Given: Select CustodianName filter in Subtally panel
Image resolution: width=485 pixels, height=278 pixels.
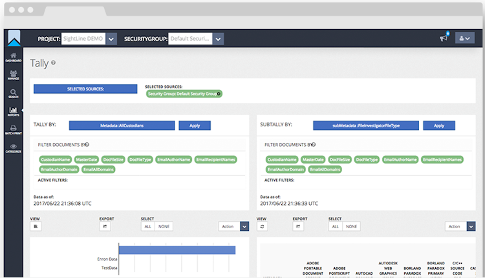Looking at the screenshot, I should tap(282, 160).
